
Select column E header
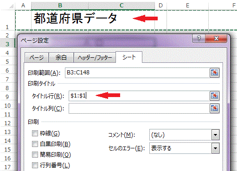(x=187, y=6)
